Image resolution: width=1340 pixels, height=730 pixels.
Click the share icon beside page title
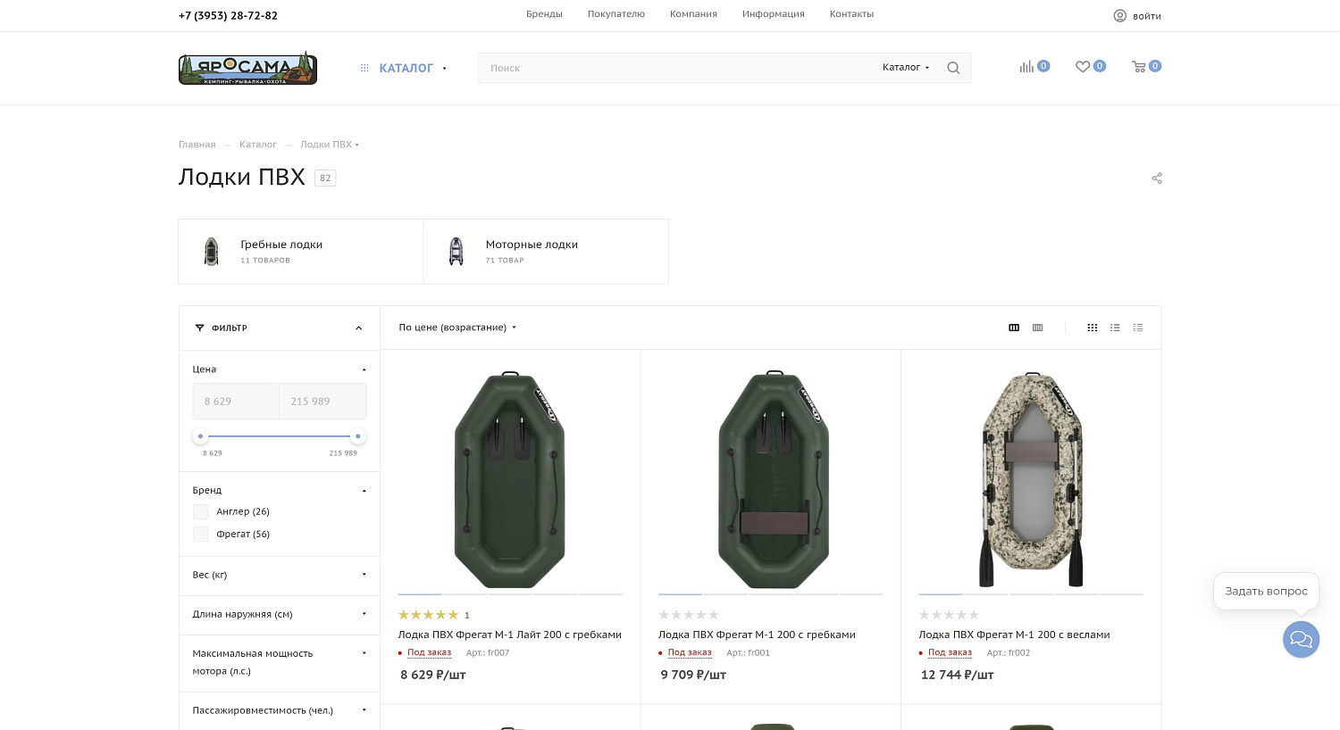coord(1157,178)
